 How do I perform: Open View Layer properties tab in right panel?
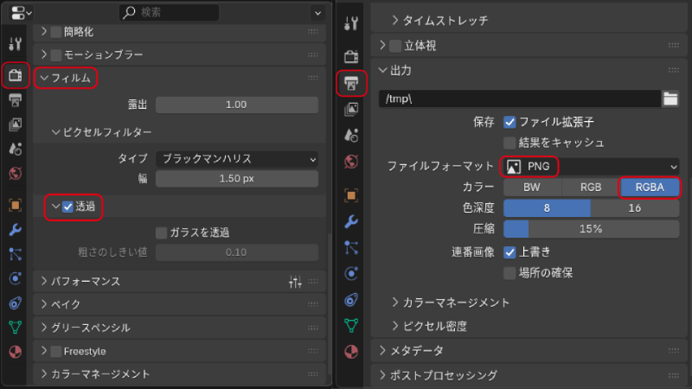point(351,109)
